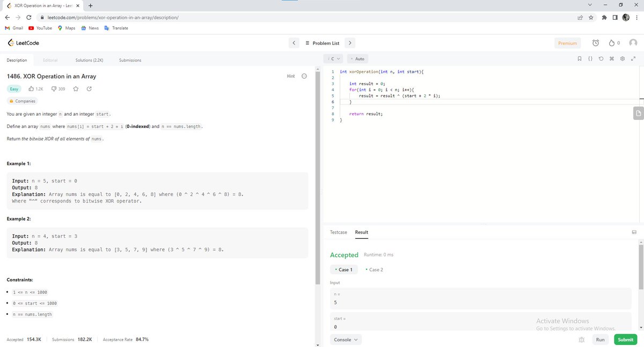Viewport: 644px width, 347px height.
Task: Go to the previous problem arrow
Action: point(294,43)
